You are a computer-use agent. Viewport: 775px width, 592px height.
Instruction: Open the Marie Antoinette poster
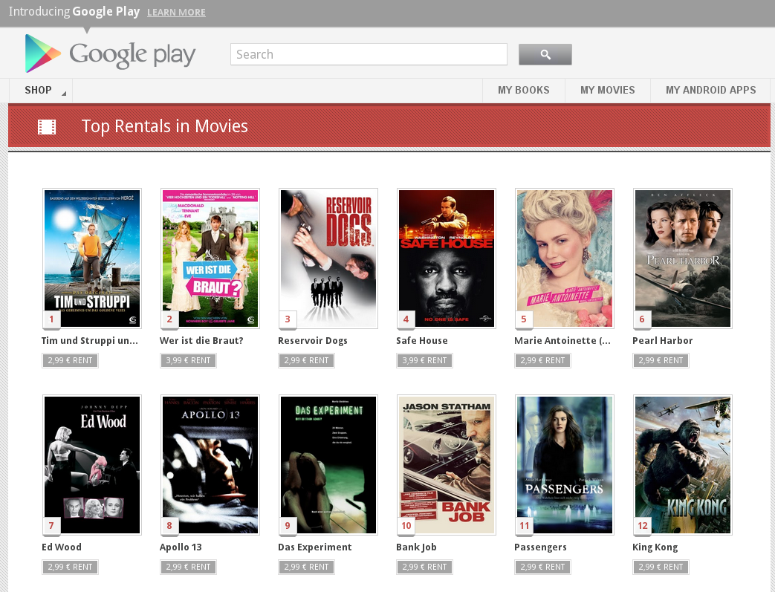click(x=565, y=258)
